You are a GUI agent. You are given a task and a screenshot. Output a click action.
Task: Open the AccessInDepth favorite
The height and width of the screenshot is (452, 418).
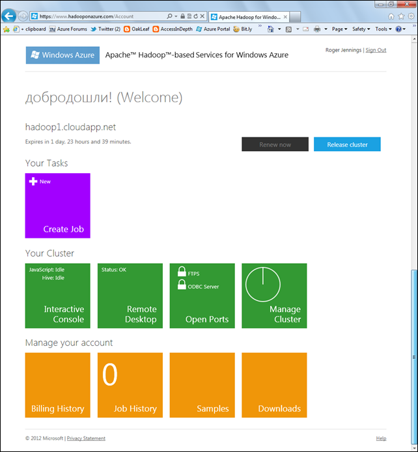pyautogui.click(x=173, y=29)
